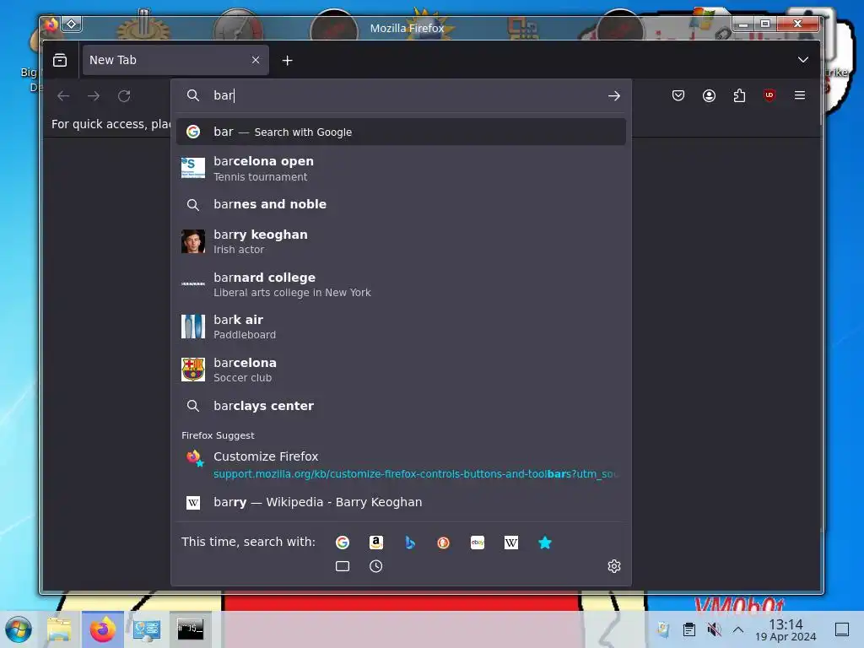Open the uBlock Origin shield icon
Viewport: 864px width, 648px height.
pyautogui.click(x=769, y=95)
